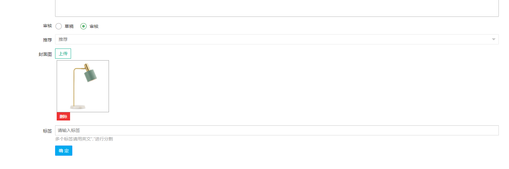Click the green lampshade in the image

point(90,75)
